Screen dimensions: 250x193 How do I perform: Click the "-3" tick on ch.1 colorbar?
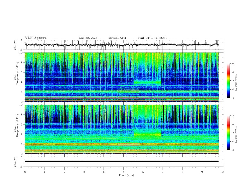[x=233, y=64]
